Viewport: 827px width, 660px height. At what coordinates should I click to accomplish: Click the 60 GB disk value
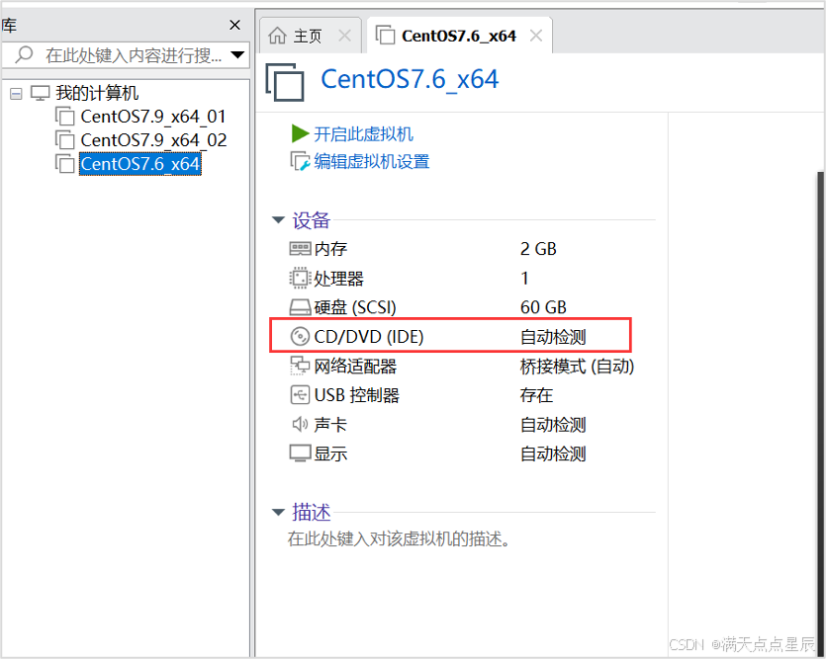[543, 307]
